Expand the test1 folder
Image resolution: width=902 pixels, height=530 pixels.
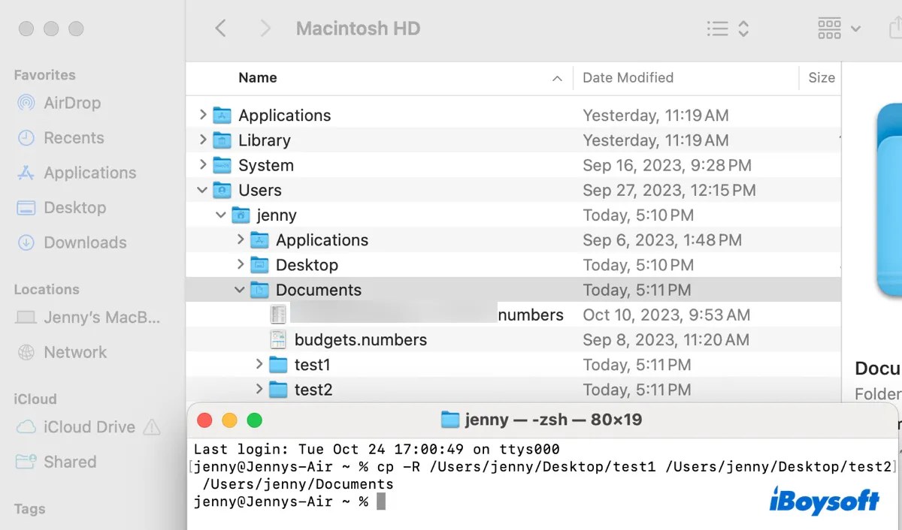click(x=259, y=364)
